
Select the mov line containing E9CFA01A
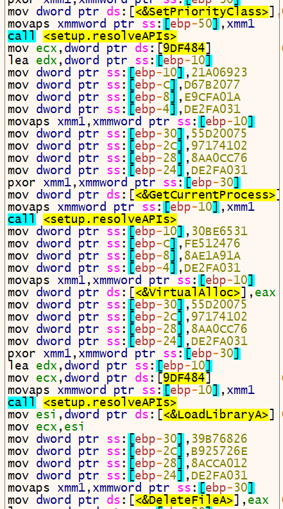click(x=124, y=97)
